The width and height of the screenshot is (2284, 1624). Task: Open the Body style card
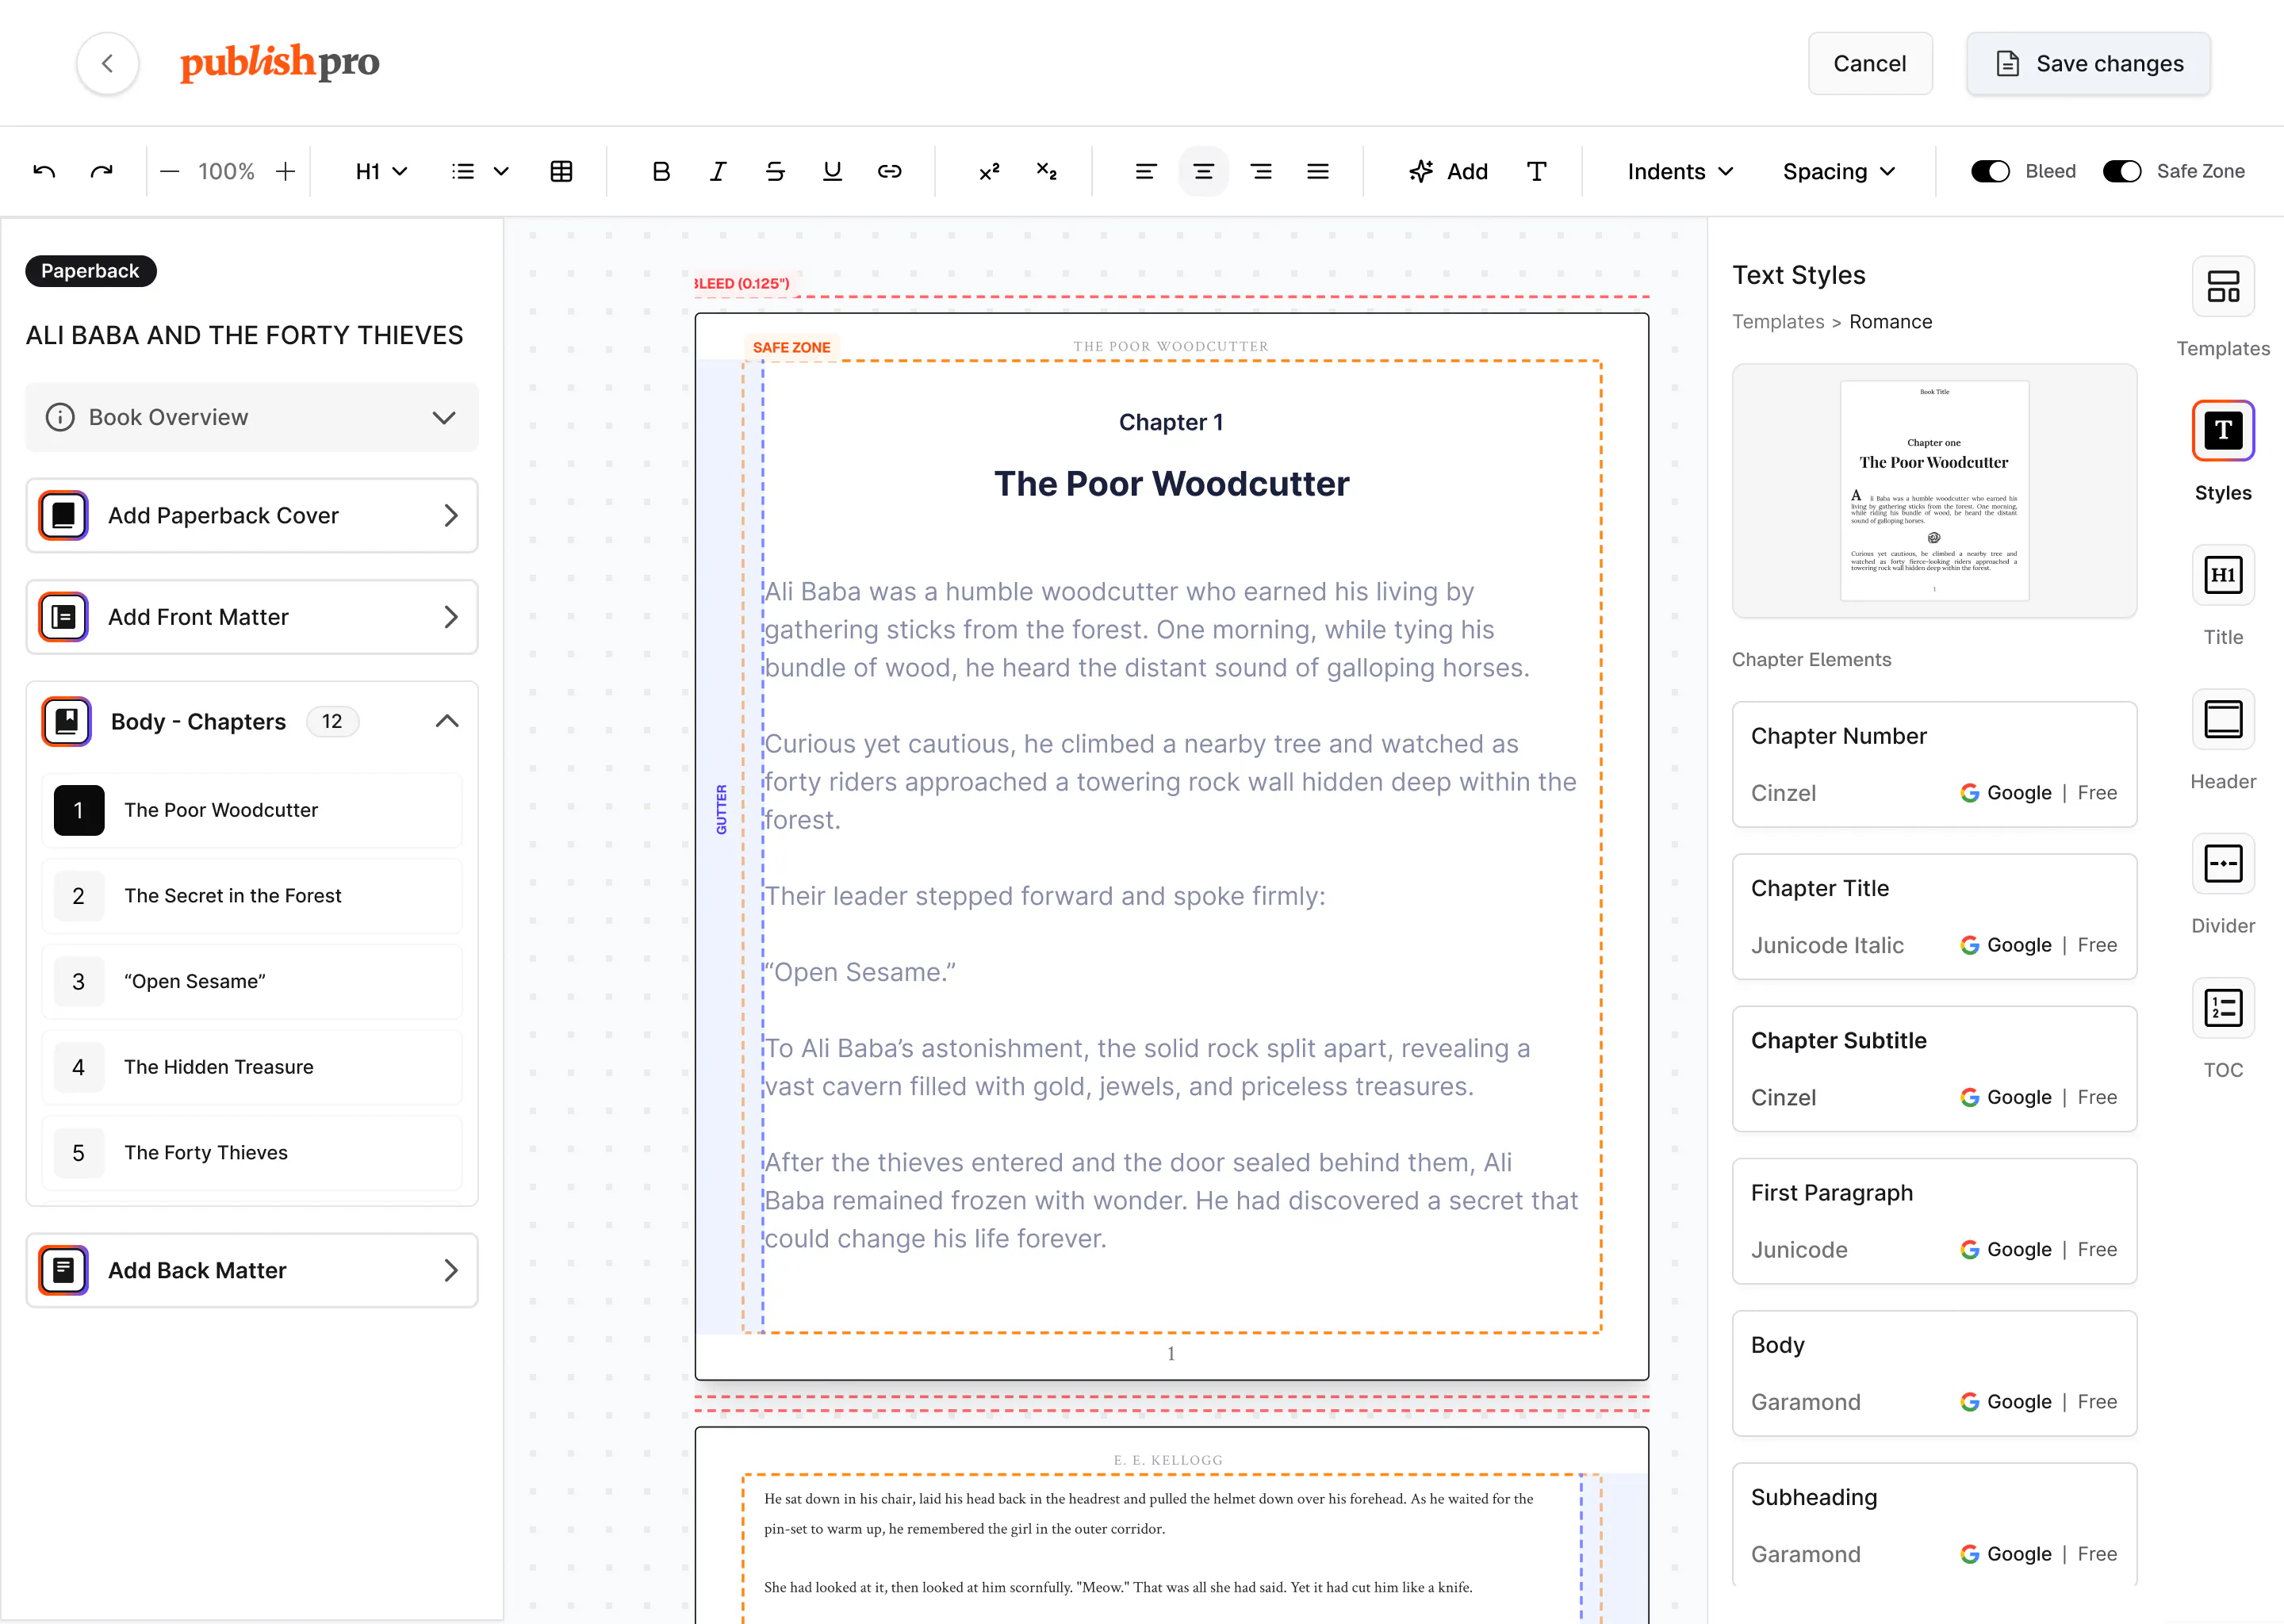[1934, 1373]
